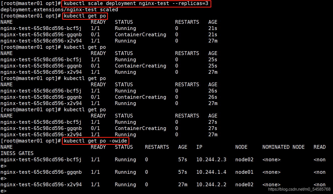Click node01 in the NODE column

tap(244, 172)
